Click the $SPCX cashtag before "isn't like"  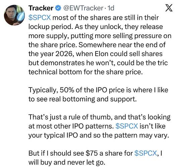click(x=127, y=126)
